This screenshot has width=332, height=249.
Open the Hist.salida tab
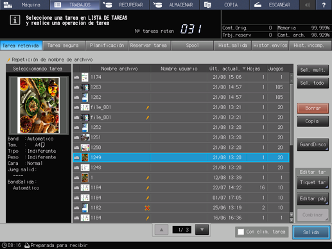[232, 46]
